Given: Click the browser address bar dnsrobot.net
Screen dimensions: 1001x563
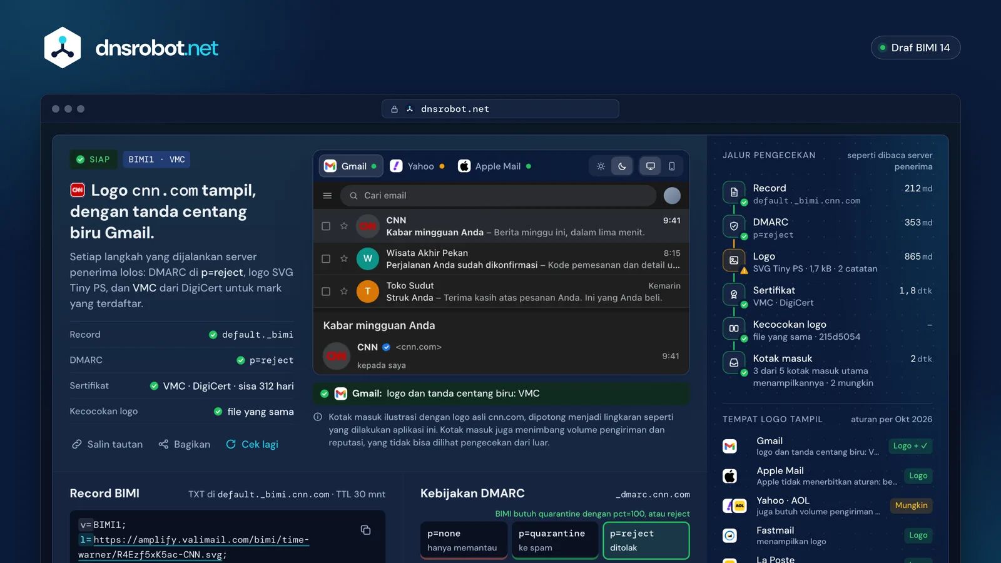Looking at the screenshot, I should point(500,109).
